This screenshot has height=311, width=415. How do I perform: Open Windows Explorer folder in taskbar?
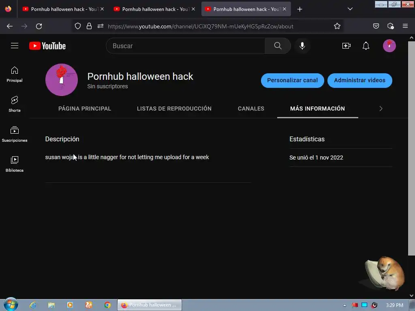click(x=51, y=305)
